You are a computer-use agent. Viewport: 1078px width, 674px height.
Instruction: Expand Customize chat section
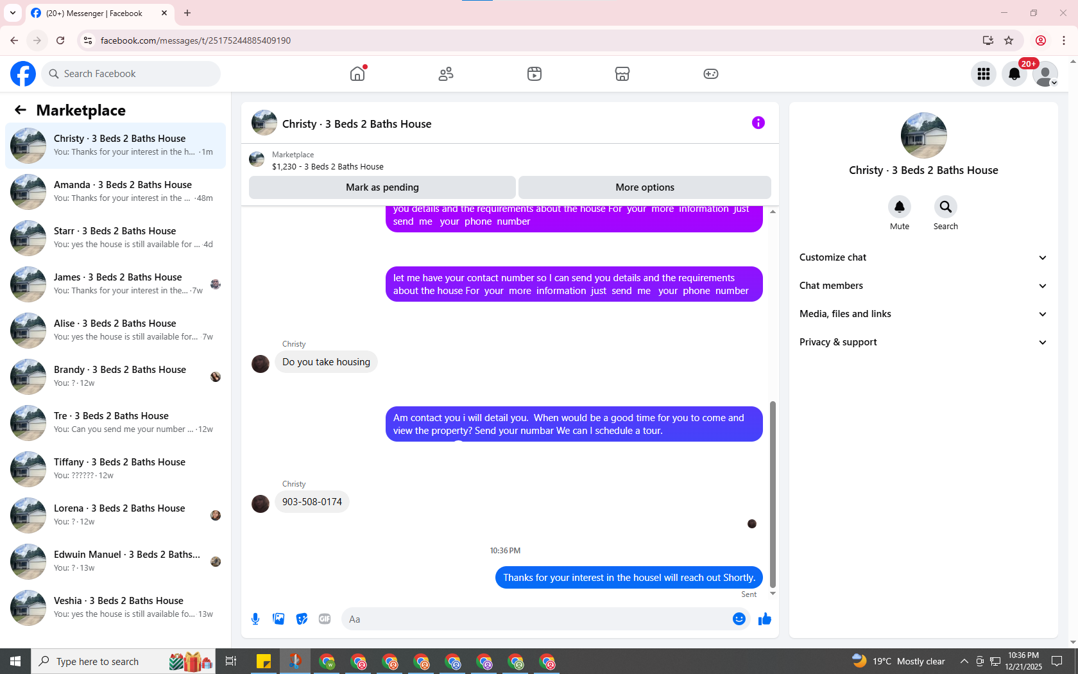point(923,257)
